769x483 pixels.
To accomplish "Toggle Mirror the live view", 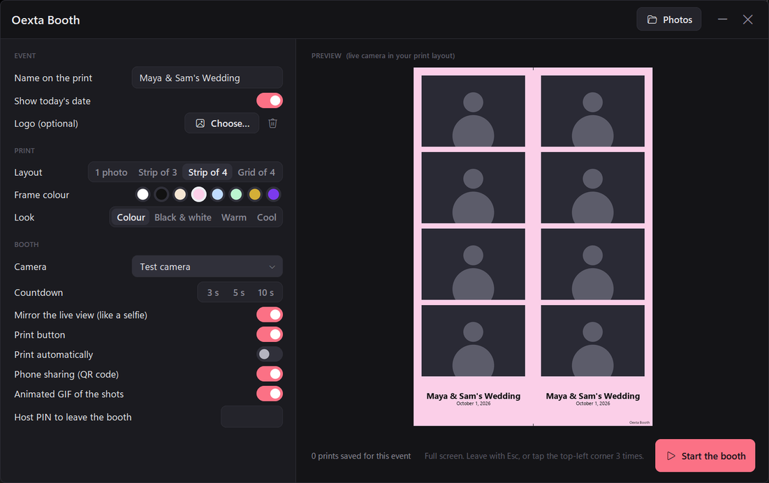I will pyautogui.click(x=270, y=315).
